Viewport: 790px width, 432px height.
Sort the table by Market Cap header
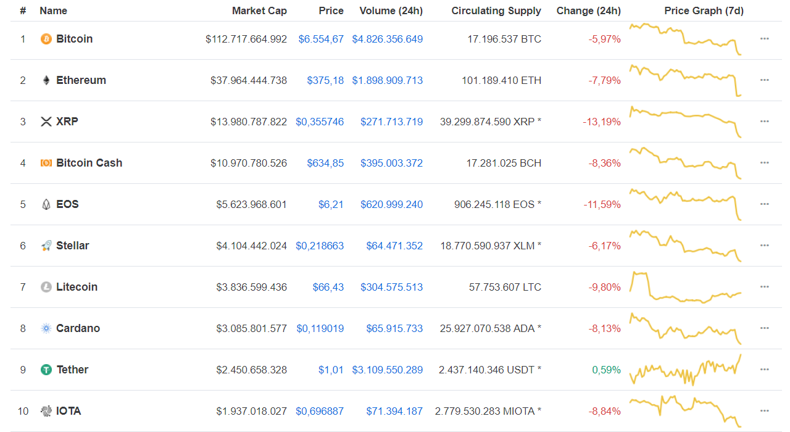tap(259, 10)
